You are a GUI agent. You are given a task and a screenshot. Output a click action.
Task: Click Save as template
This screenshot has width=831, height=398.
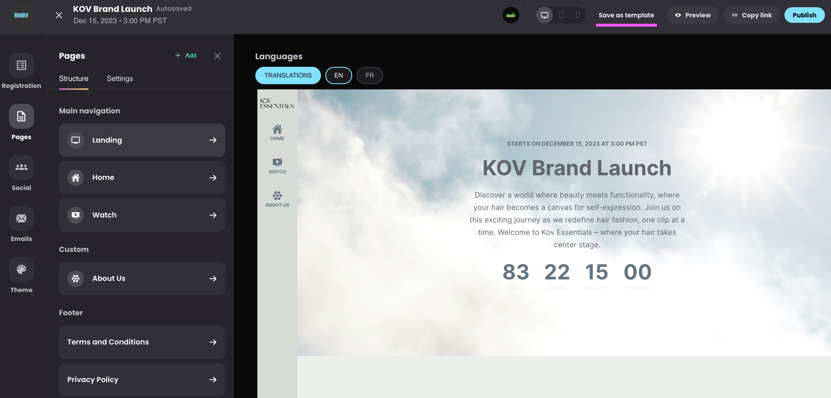click(x=626, y=15)
